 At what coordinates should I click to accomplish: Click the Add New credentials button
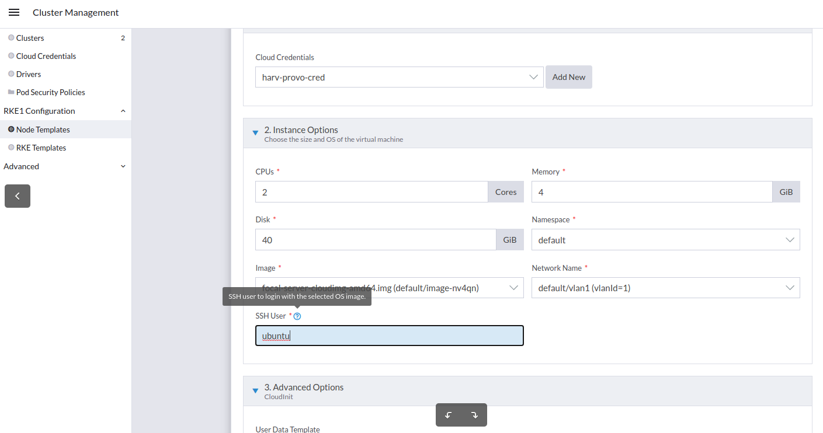click(x=568, y=76)
